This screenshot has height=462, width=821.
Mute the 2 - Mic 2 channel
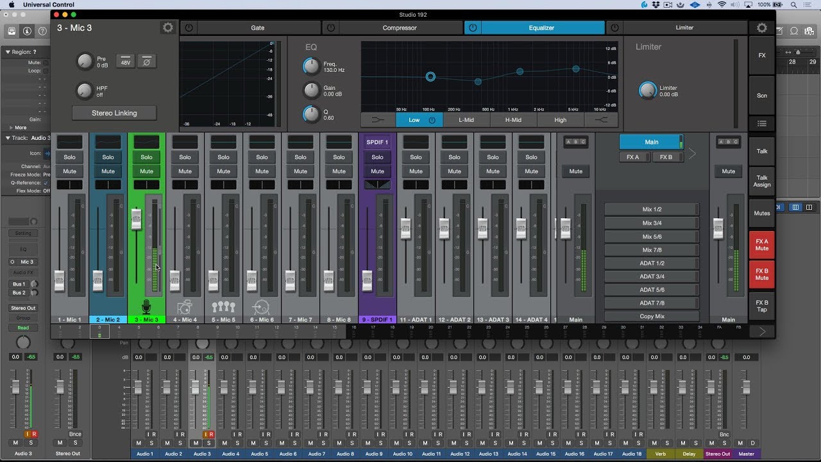[108, 171]
